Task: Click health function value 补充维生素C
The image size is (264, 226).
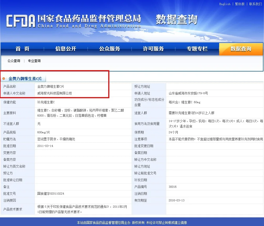Action: pyautogui.click(x=46, y=102)
